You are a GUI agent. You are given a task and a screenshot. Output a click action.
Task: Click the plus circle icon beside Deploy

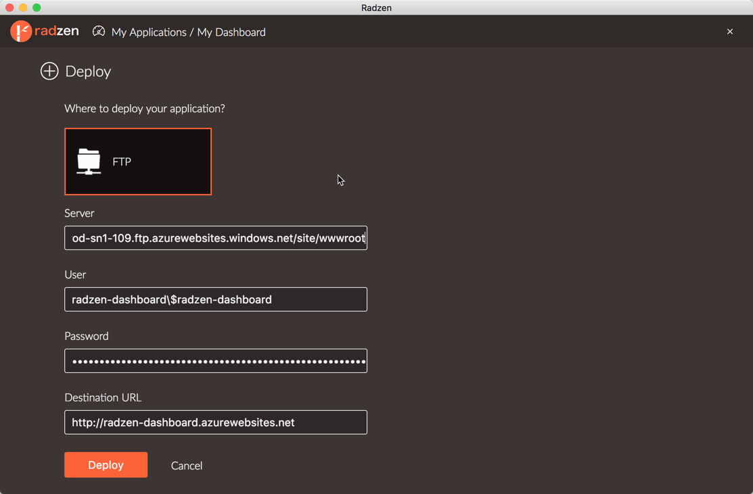pyautogui.click(x=49, y=71)
